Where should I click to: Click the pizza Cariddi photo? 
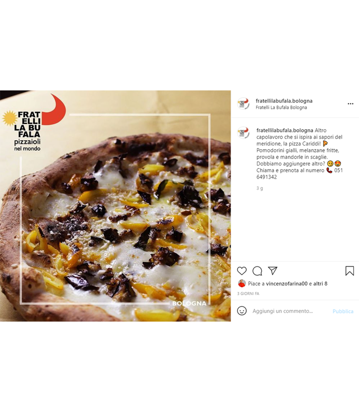click(x=116, y=206)
